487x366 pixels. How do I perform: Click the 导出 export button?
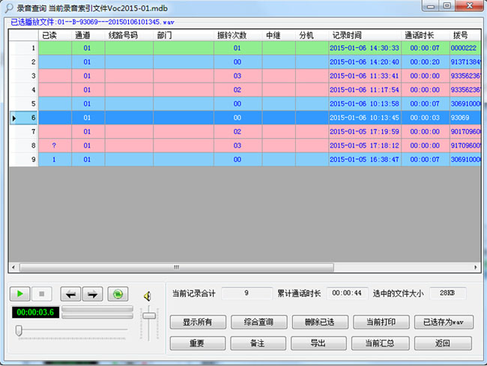[318, 343]
